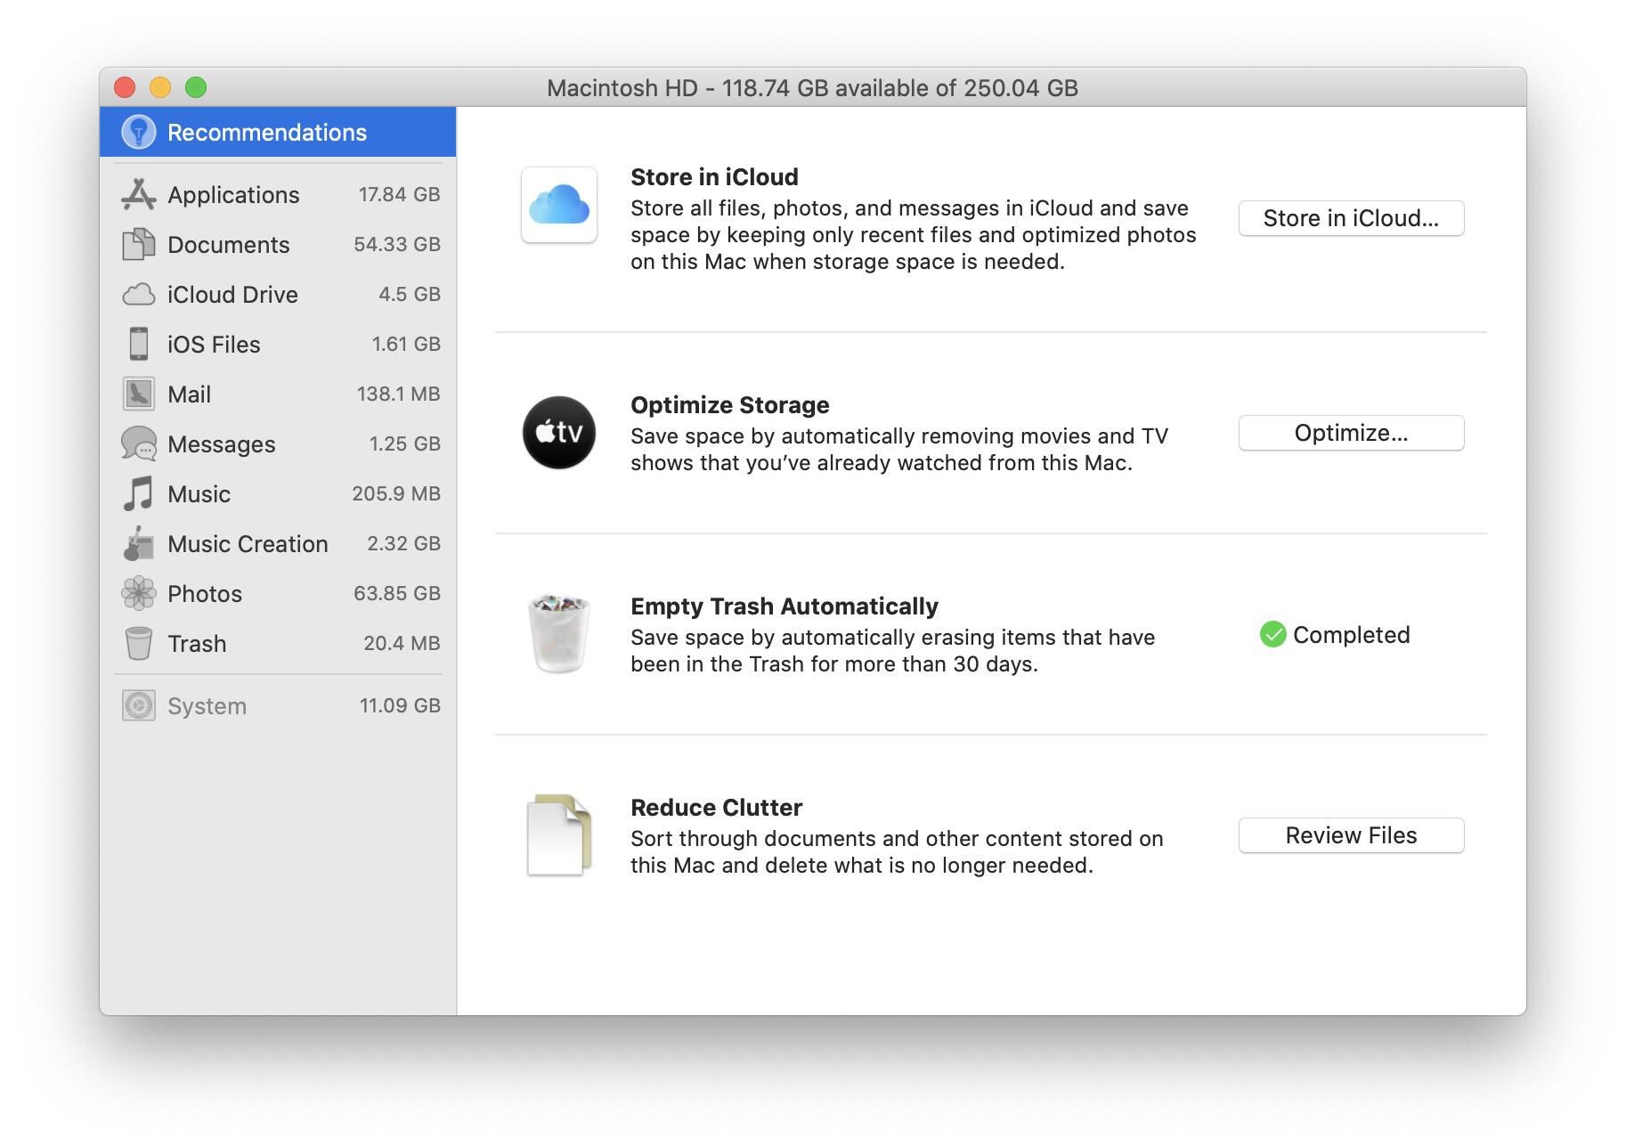Click the System label in sidebar
This screenshot has height=1147, width=1626.
(x=207, y=706)
